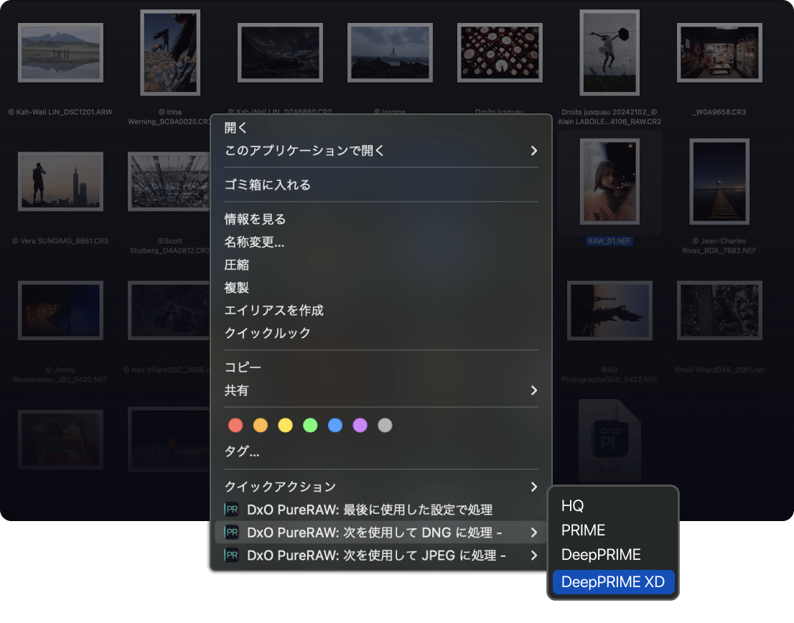Click PR icon beside 最後に使用した設定で処理

[x=231, y=510]
